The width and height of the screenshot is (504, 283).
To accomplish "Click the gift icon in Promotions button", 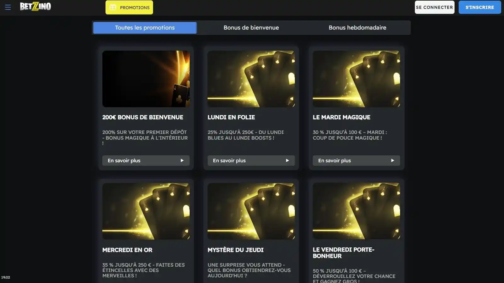I will (113, 7).
